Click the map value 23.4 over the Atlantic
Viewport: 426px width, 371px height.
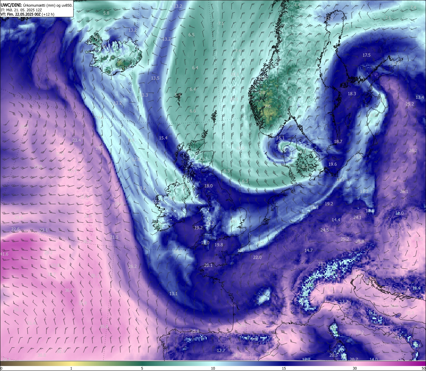[77, 140]
